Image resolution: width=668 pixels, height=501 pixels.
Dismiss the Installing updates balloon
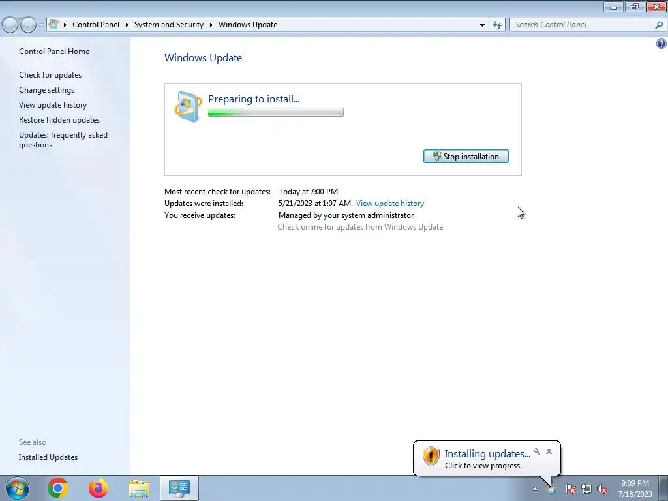[549, 451]
